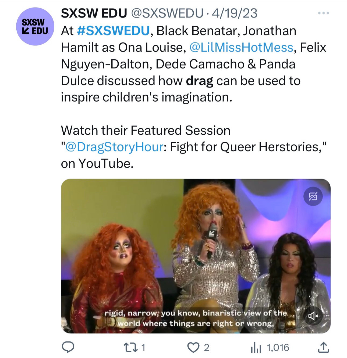Open SXSW EDU account display name

point(94,13)
